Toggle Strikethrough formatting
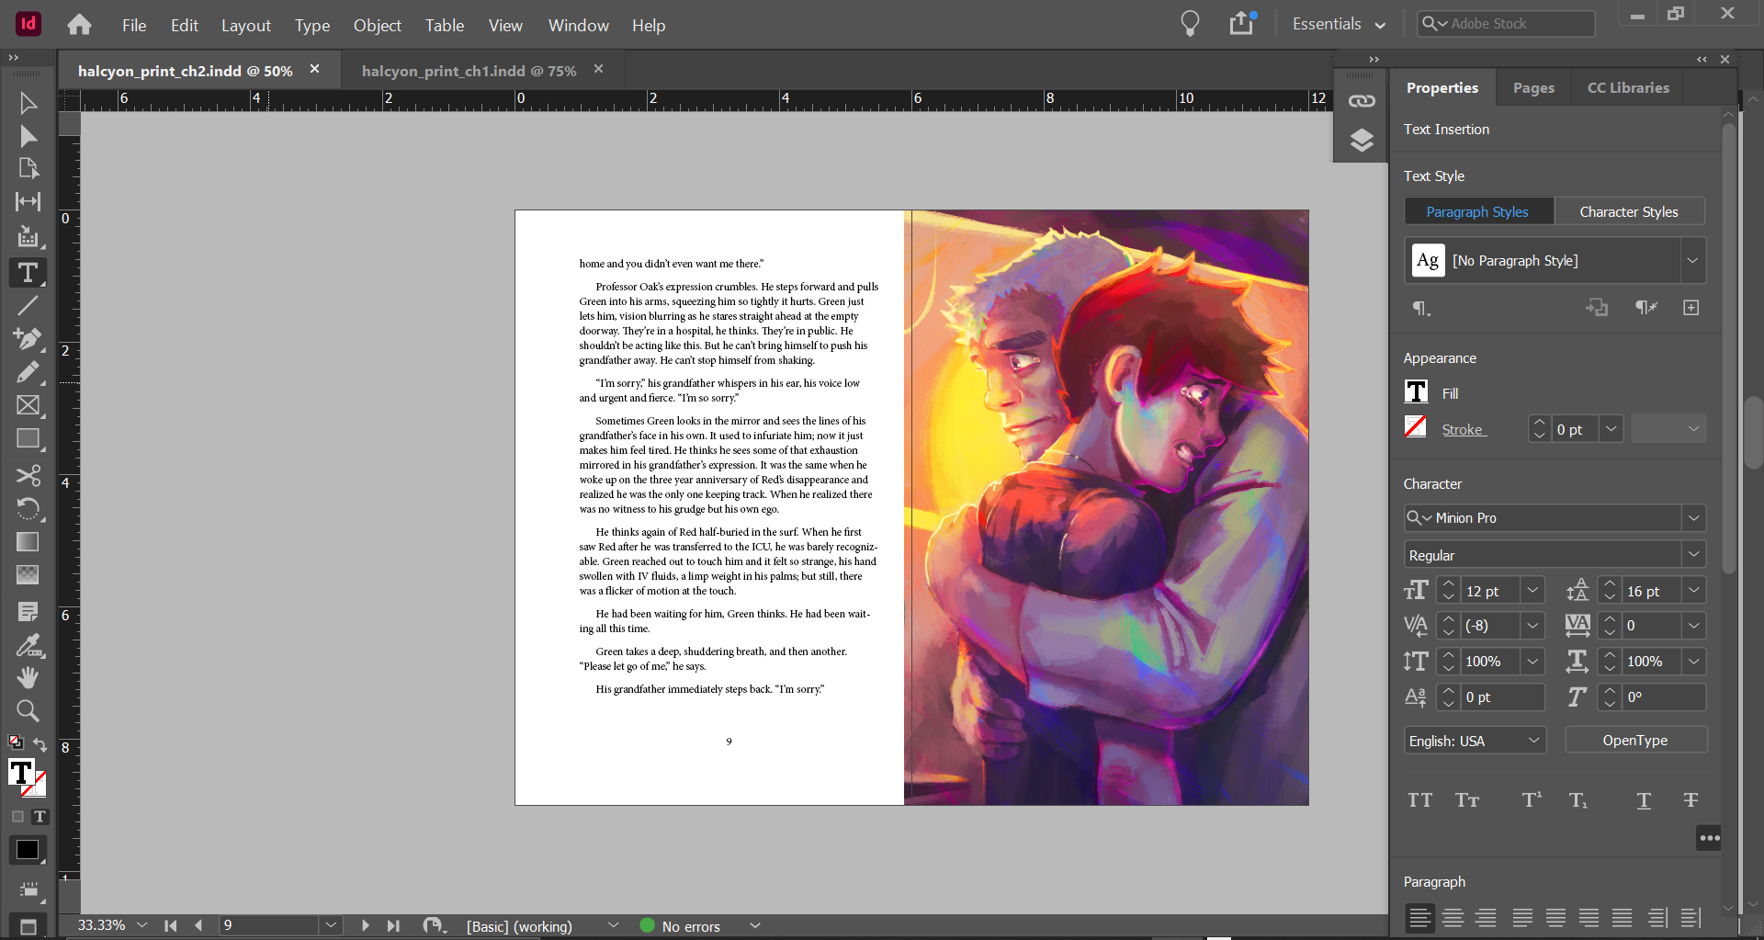Screen dimensions: 1764x940 [x=1690, y=800]
